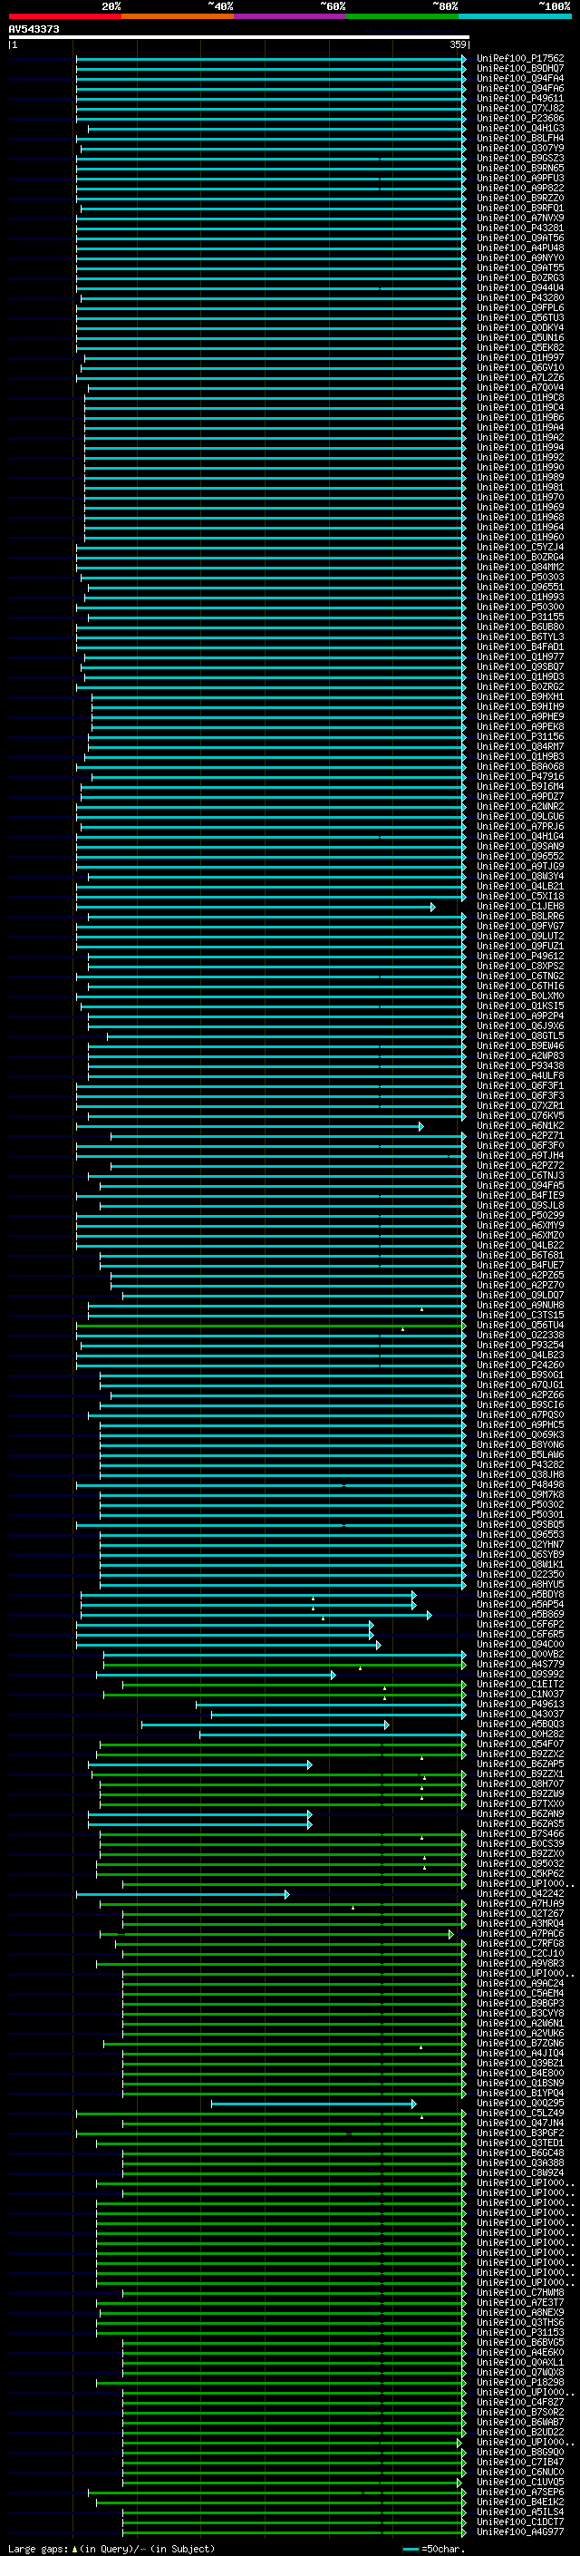Open the UniRef100_P48498 entry

[x=519, y=1485]
